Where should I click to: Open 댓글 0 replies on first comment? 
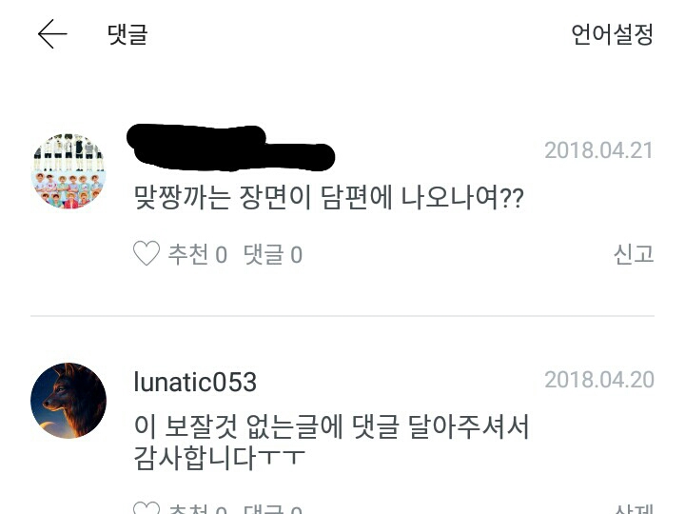coord(273,254)
